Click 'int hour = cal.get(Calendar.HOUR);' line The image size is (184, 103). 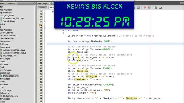pyautogui.click(x=89, y=41)
